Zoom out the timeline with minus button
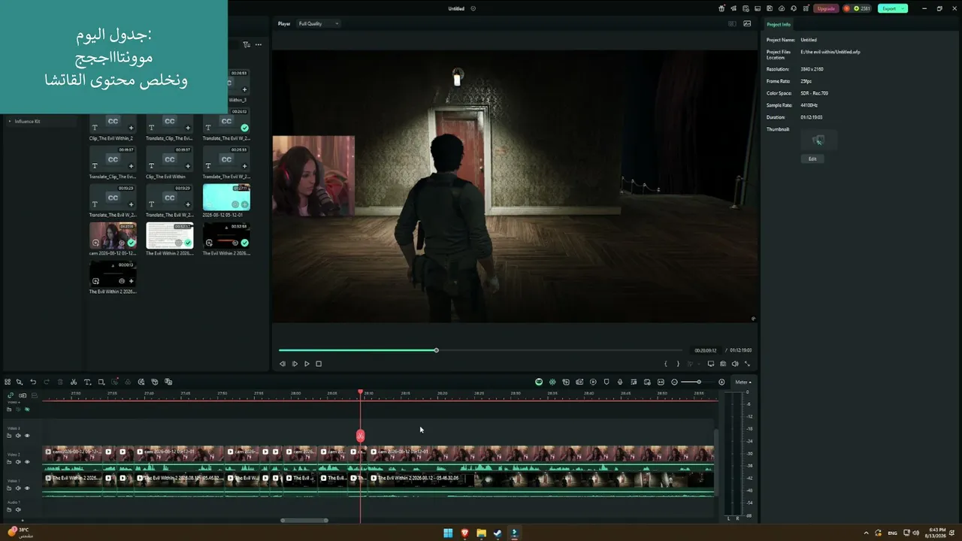The width and height of the screenshot is (962, 541). tap(674, 382)
